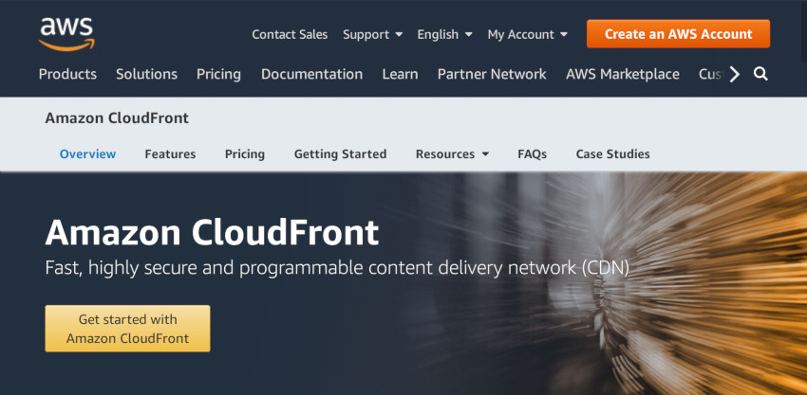
Task: Click Get started with Amazon CloudFront
Action: point(127,329)
